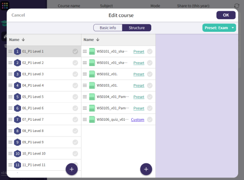Click hexagon number 5 level icon
The image size is (244, 180).
coord(18,97)
